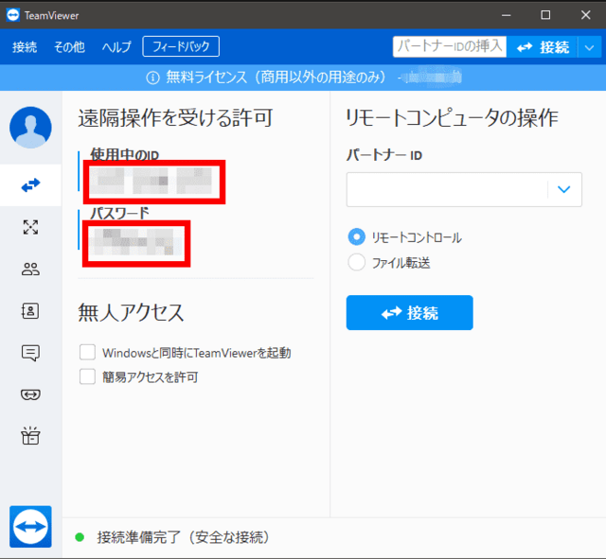Open the Augmented Reality sidebar icon
This screenshot has height=559, width=606.
click(x=30, y=394)
